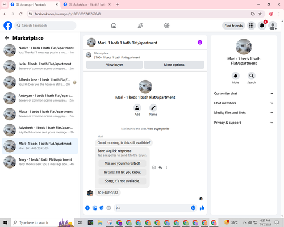Send quick reply Yes, are you interested?
The image size is (284, 227).
[x=122, y=163]
